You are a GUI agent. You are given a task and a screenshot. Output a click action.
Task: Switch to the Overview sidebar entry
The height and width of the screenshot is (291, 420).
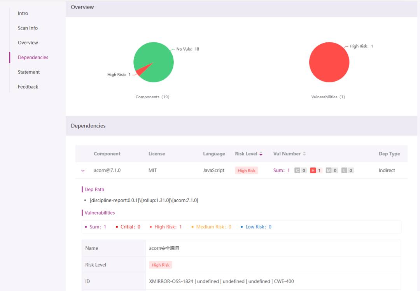(x=28, y=42)
